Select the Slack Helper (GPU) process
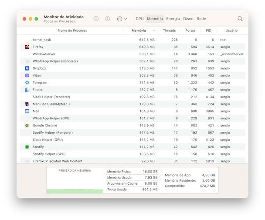This screenshot has height=220, width=265. coord(48,140)
